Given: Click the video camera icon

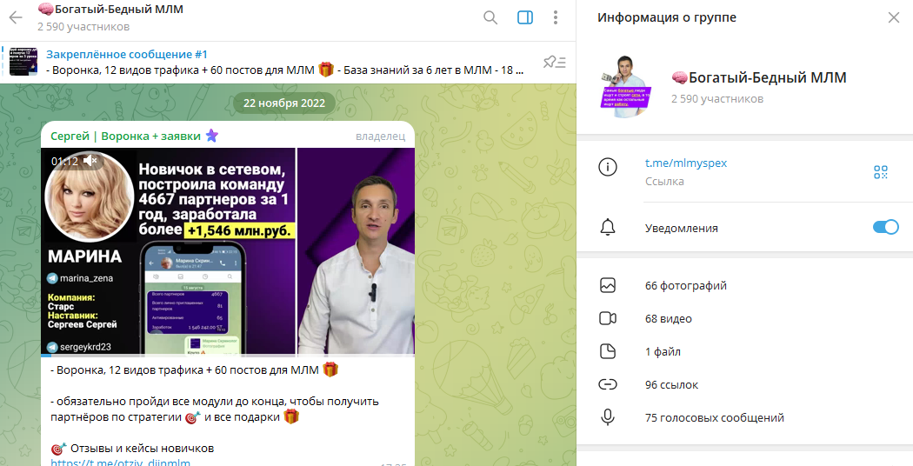Looking at the screenshot, I should point(607,318).
